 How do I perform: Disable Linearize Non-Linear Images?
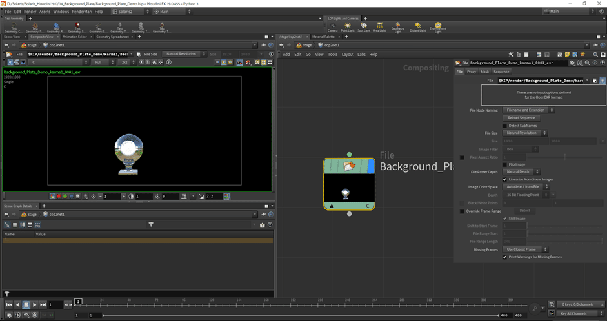coord(505,179)
